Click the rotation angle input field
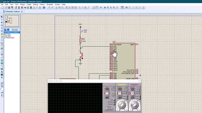Screen dimensions: 202x113 (x=2, y=89)
